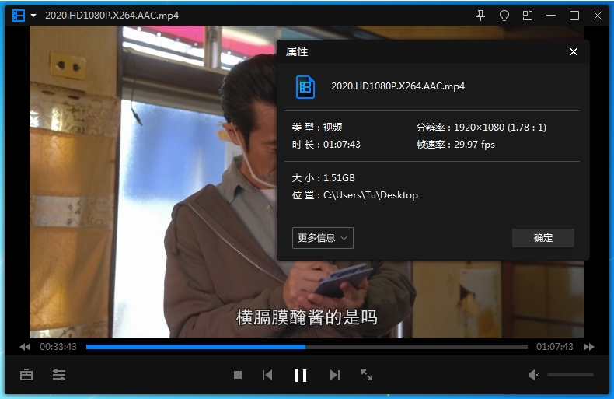Open the main menu arrow beside logo

(33, 16)
